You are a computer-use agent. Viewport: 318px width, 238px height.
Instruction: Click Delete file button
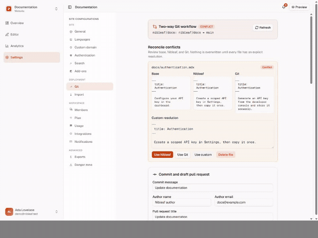pos(226,155)
